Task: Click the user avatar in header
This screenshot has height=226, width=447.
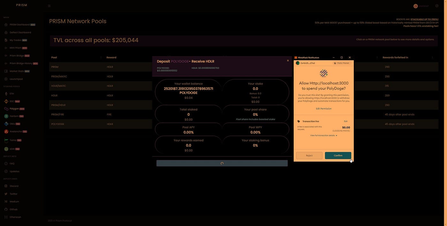Action: click(415, 6)
